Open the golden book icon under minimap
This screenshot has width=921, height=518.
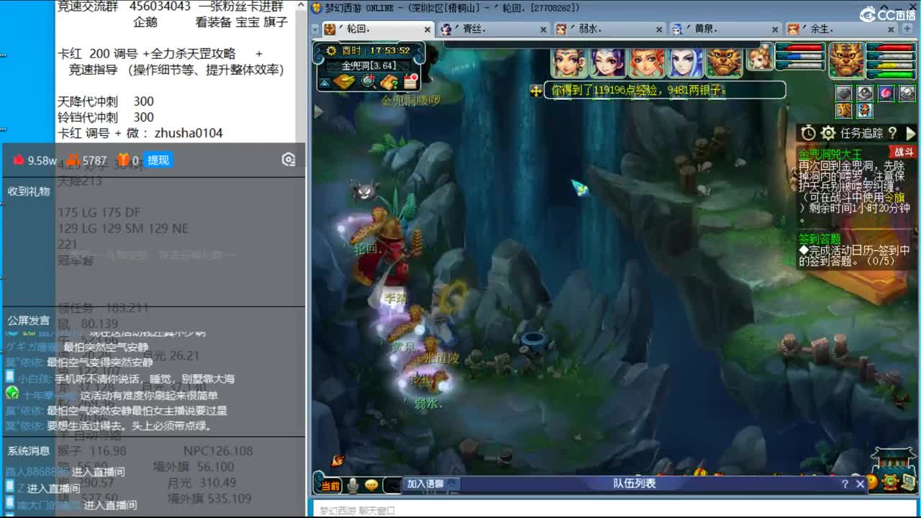click(345, 81)
